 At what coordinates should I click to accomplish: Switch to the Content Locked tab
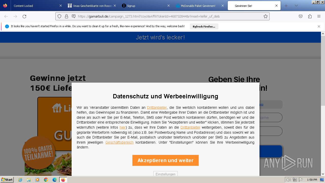point(37,6)
